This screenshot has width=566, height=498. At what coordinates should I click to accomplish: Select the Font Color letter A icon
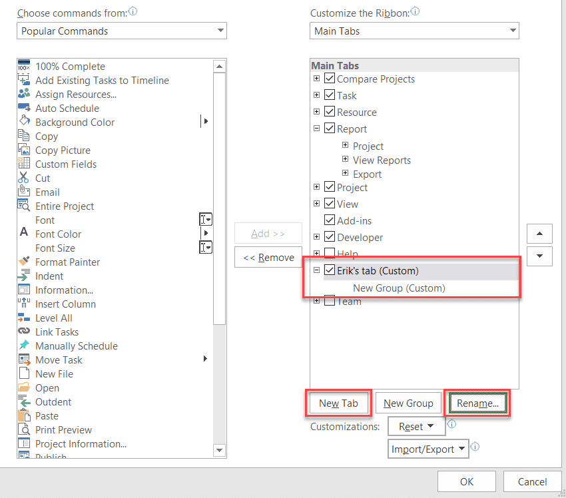pos(24,232)
